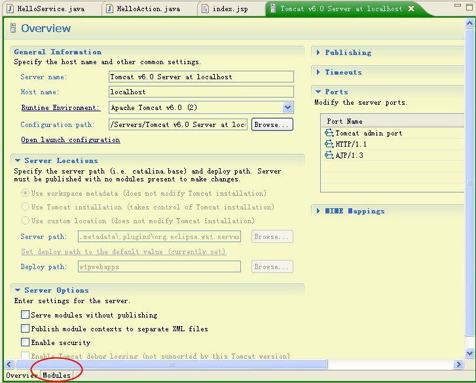Click the horizontal scrollbar thumb
The width and height of the screenshot is (476, 383).
tap(172, 364)
